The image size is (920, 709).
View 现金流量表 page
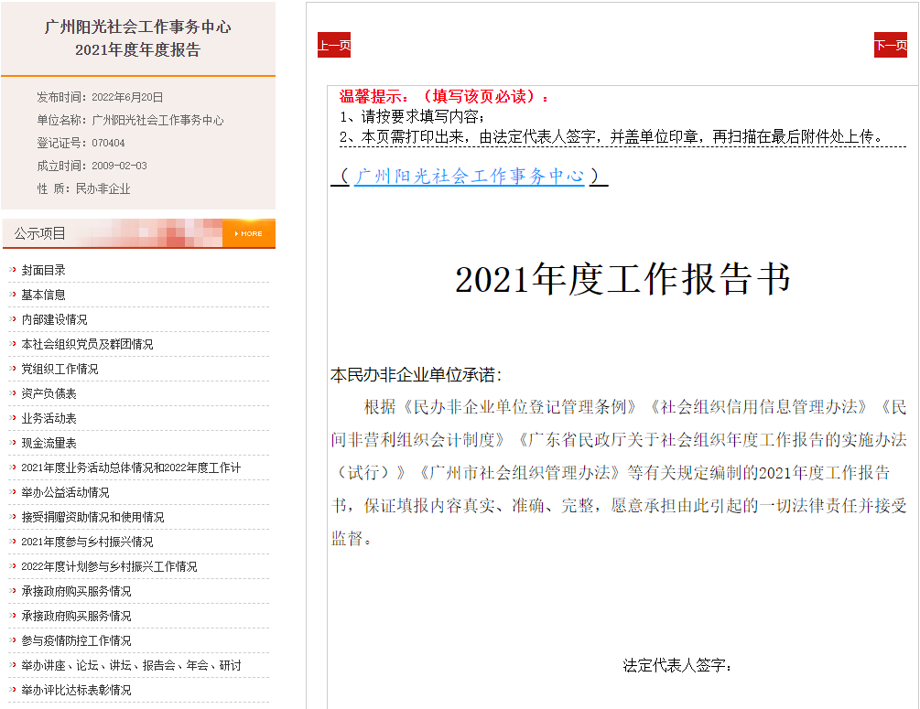[49, 443]
